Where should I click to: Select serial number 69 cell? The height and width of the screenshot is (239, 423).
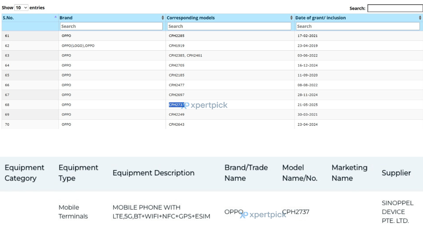(x=30, y=115)
